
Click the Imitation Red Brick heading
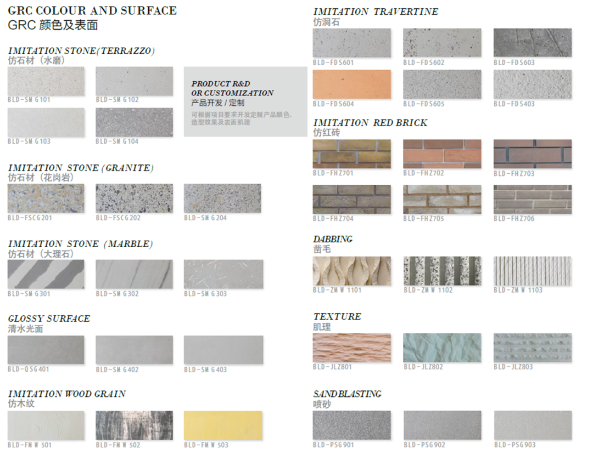pos(370,123)
